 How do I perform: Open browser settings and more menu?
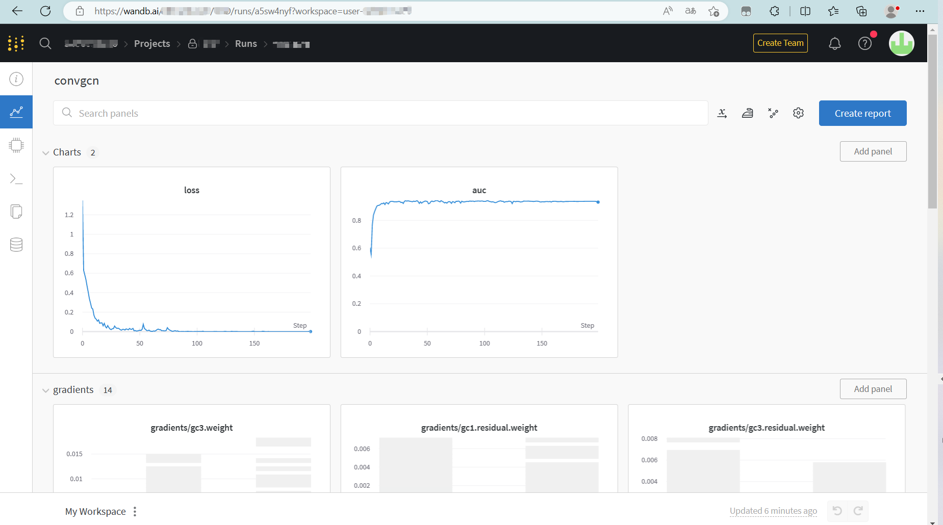tap(920, 11)
